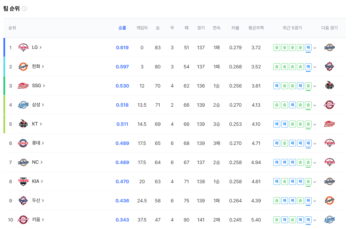Viewport: 360px width, 229px height.
Task: Click the NC Dinos team logo in rank 7
Action: 23,162
